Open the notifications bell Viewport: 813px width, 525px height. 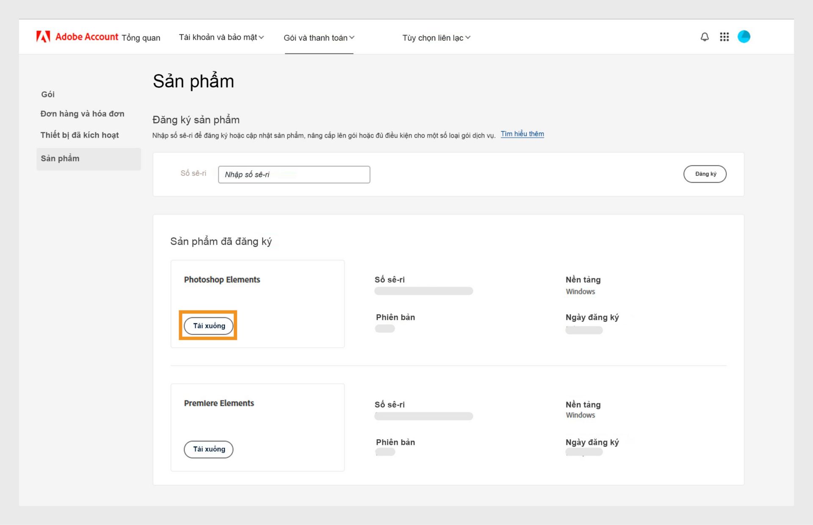coord(705,37)
